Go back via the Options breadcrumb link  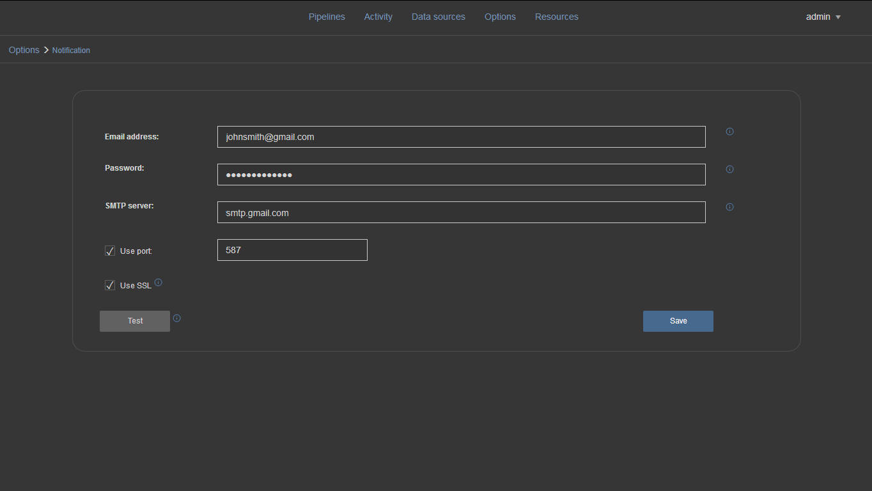point(24,50)
